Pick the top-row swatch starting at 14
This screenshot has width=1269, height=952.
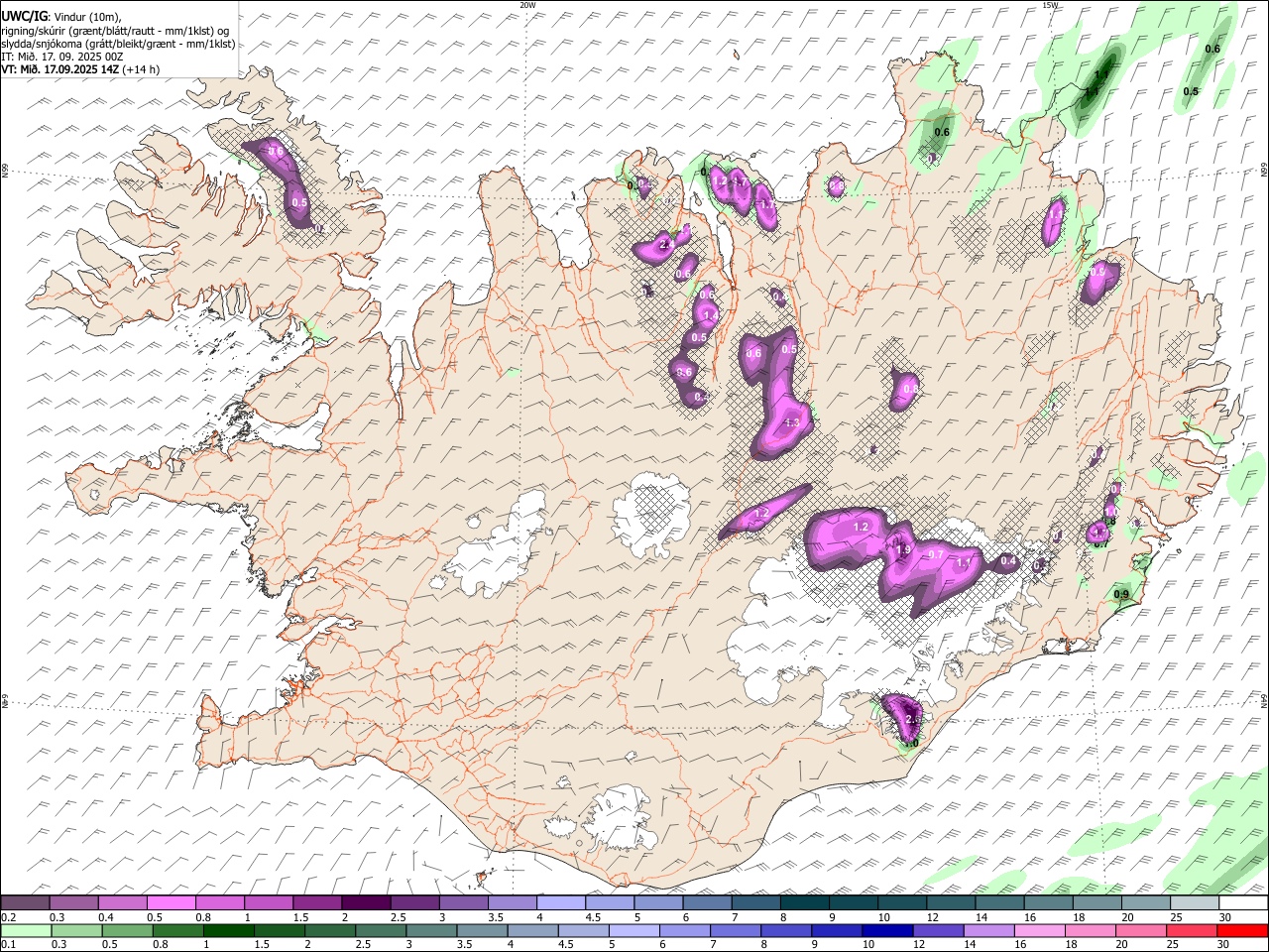[x=1000, y=903]
